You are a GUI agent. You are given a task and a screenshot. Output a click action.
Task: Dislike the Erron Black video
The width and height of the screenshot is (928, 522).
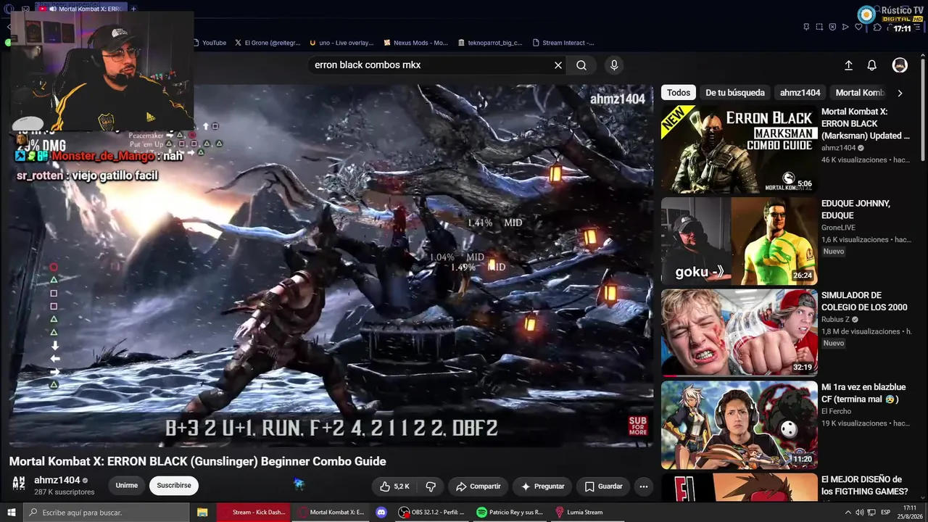[x=431, y=486]
